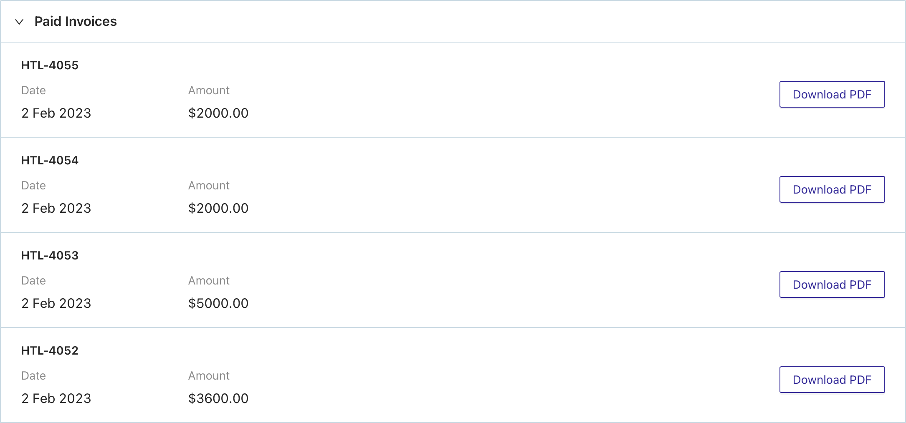Click the date value of invoice HTL-4054

56,208
